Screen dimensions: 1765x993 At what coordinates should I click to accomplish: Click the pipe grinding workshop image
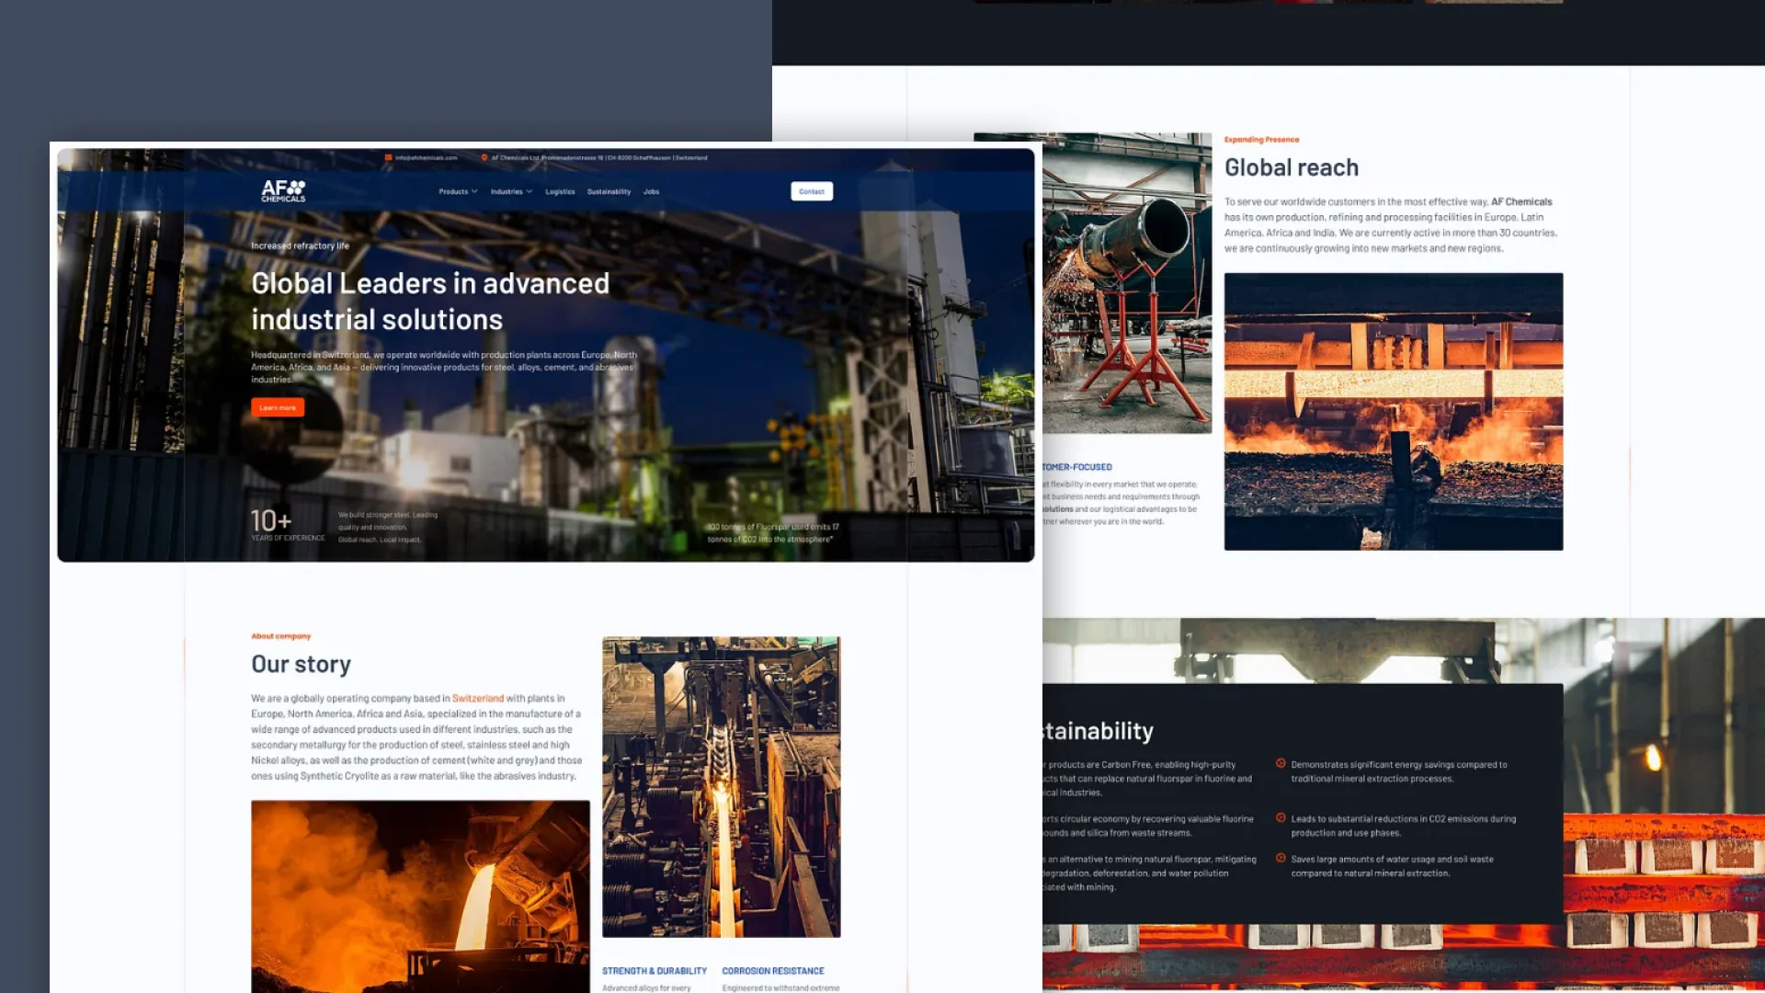(x=1127, y=283)
